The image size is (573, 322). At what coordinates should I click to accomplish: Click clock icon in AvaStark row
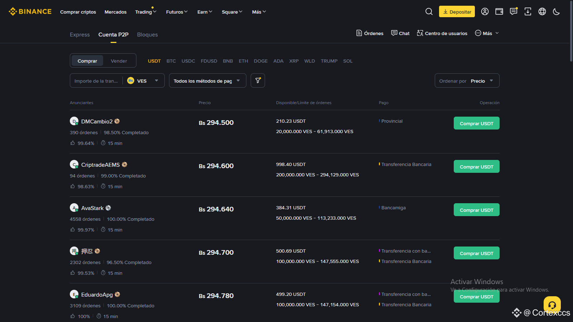[x=103, y=229]
